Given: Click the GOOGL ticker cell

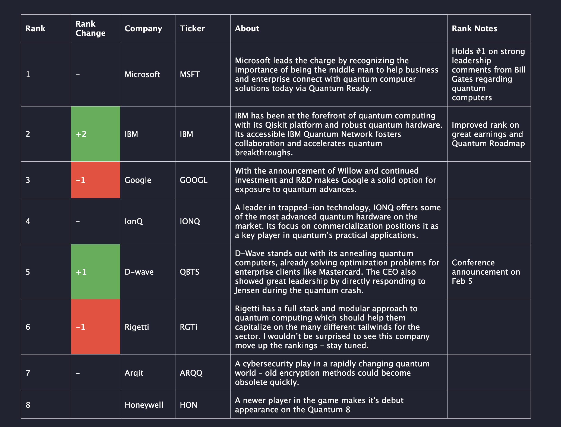Looking at the screenshot, I should coord(194,180).
